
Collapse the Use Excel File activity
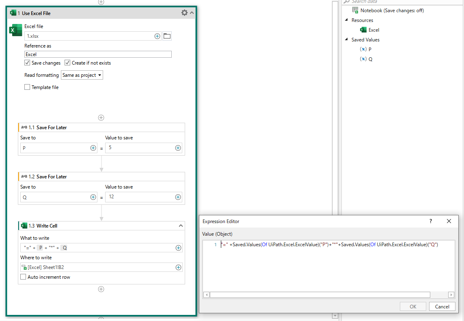pyautogui.click(x=192, y=13)
